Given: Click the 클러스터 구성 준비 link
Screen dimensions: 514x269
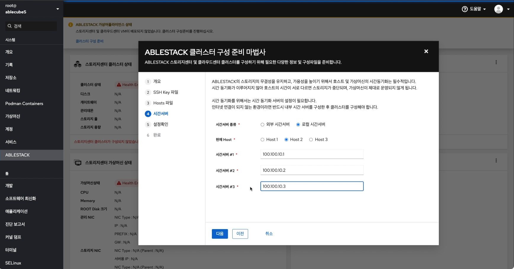Looking at the screenshot, I should 90,41.
